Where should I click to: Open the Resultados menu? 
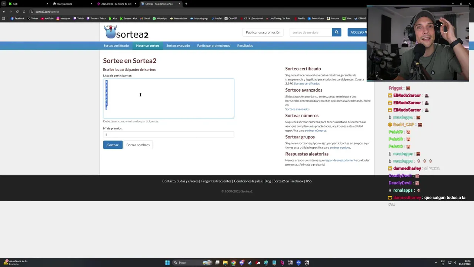click(245, 46)
